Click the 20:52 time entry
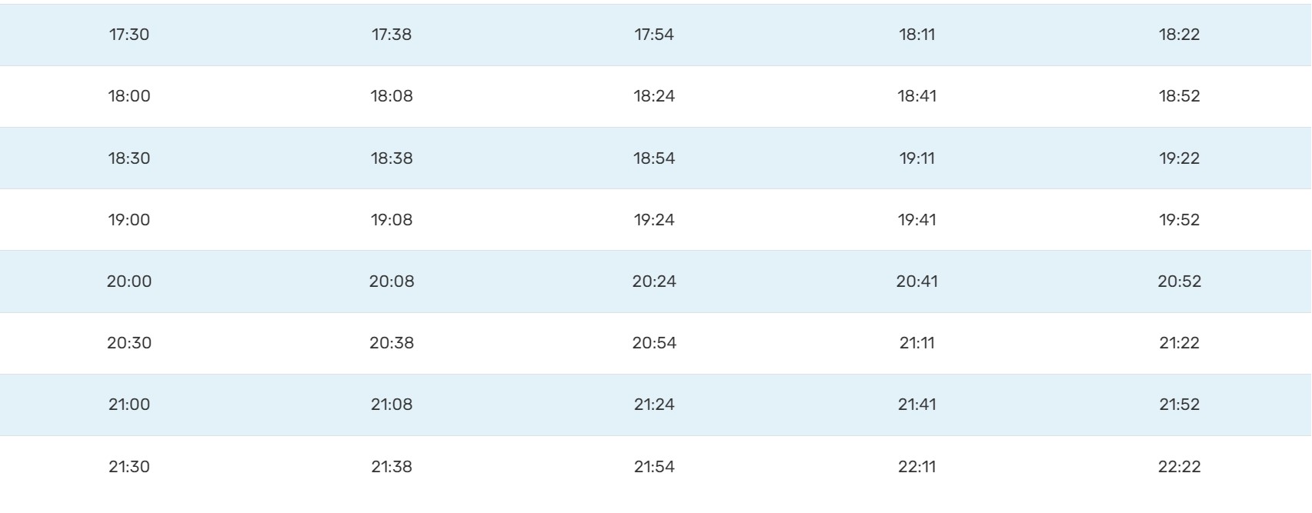Screen dimensions: 1312x513 (1179, 281)
